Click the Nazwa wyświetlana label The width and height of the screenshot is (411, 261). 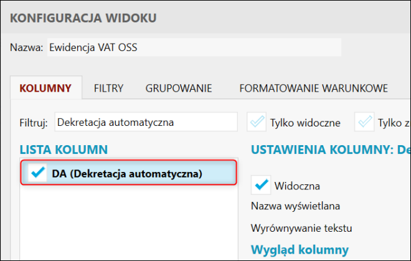coord(295,206)
